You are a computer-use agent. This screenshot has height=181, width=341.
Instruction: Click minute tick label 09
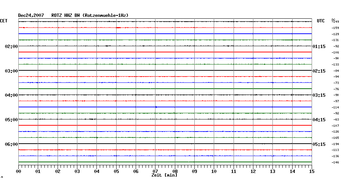[194, 171]
